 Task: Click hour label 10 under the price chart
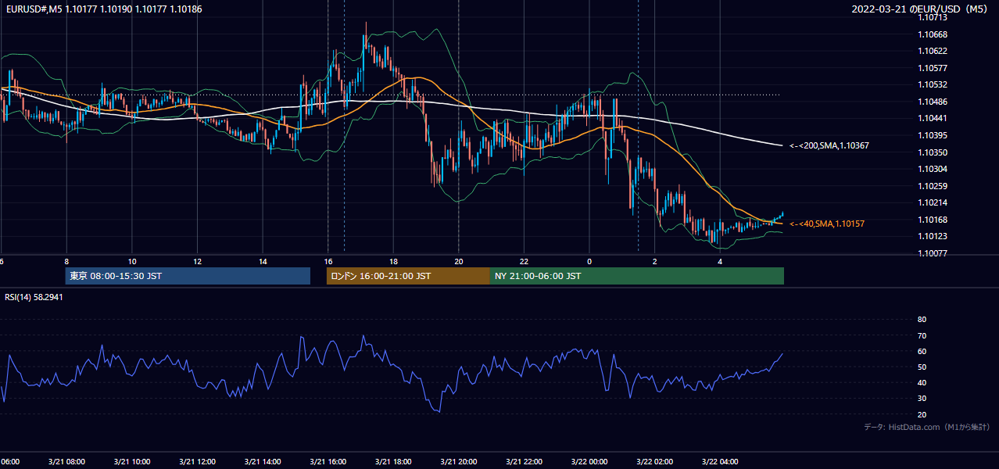point(132,262)
